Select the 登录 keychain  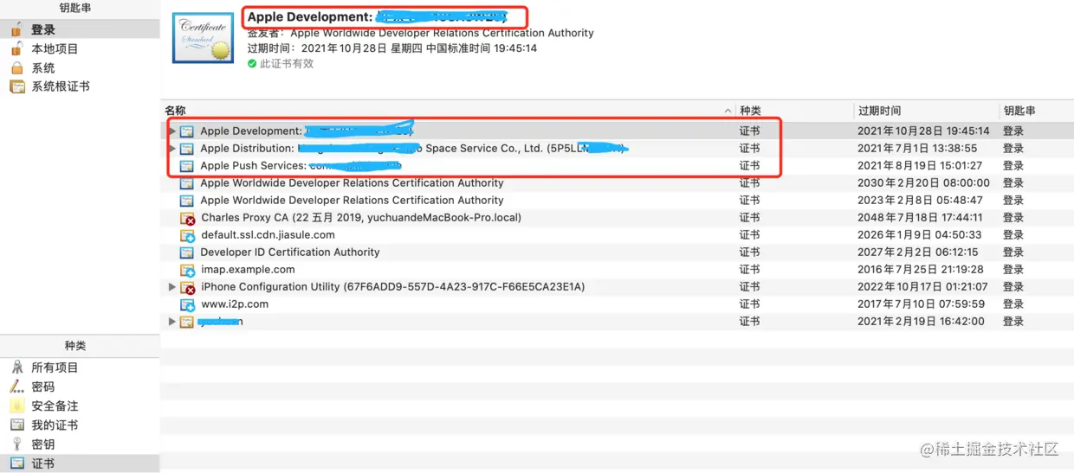80,30
